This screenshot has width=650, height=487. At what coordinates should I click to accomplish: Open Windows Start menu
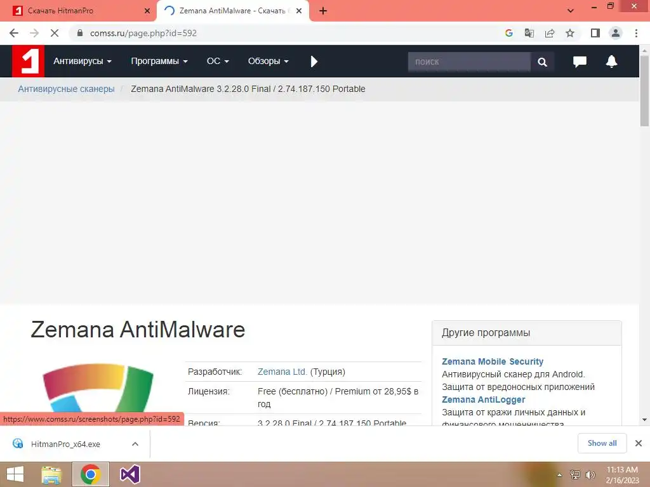click(x=15, y=474)
